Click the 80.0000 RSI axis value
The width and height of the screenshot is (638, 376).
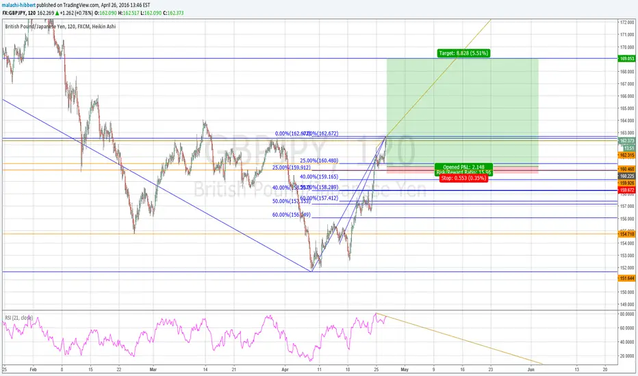click(627, 314)
